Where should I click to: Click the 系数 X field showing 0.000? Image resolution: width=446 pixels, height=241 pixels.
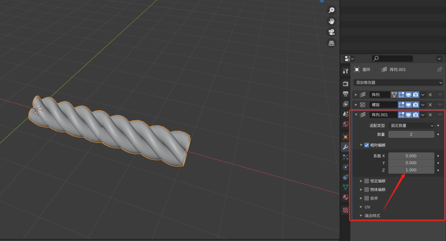[411, 156]
